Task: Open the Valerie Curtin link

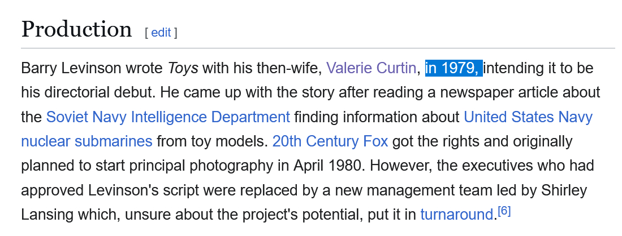Action: pyautogui.click(x=370, y=68)
